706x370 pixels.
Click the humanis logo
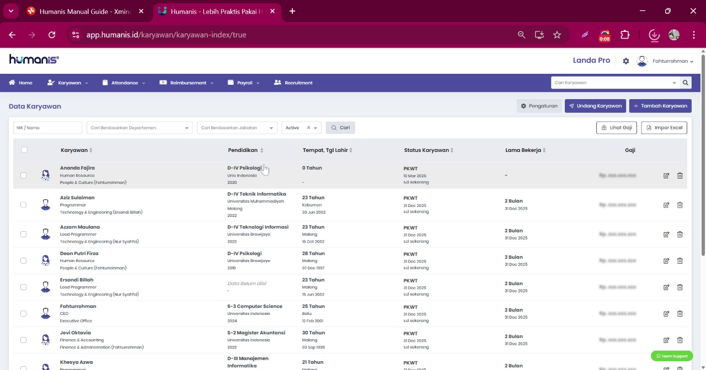tap(34, 59)
